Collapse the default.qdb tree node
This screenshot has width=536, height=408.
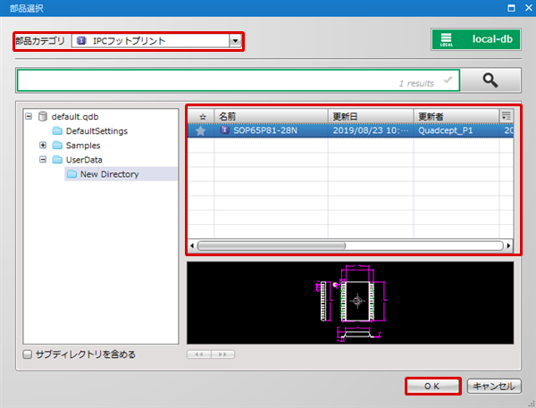29,117
